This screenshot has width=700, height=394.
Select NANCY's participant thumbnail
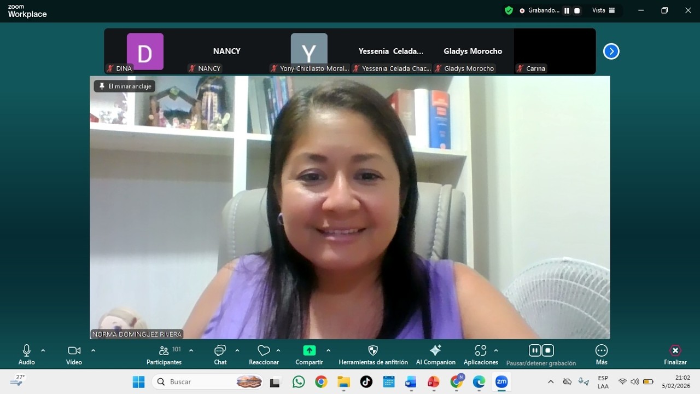point(227,51)
